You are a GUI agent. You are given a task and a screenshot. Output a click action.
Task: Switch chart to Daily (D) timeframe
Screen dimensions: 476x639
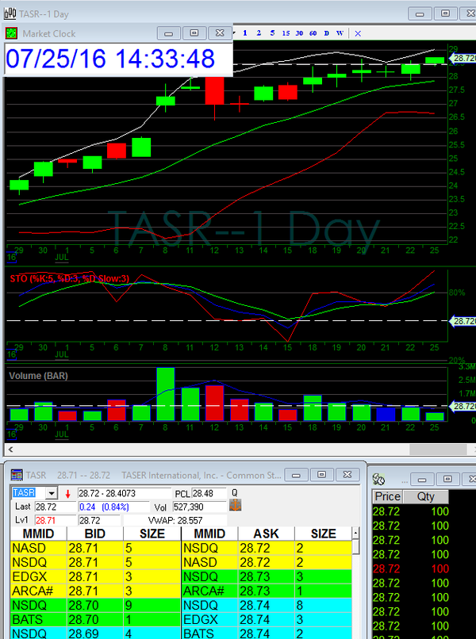pyautogui.click(x=327, y=33)
